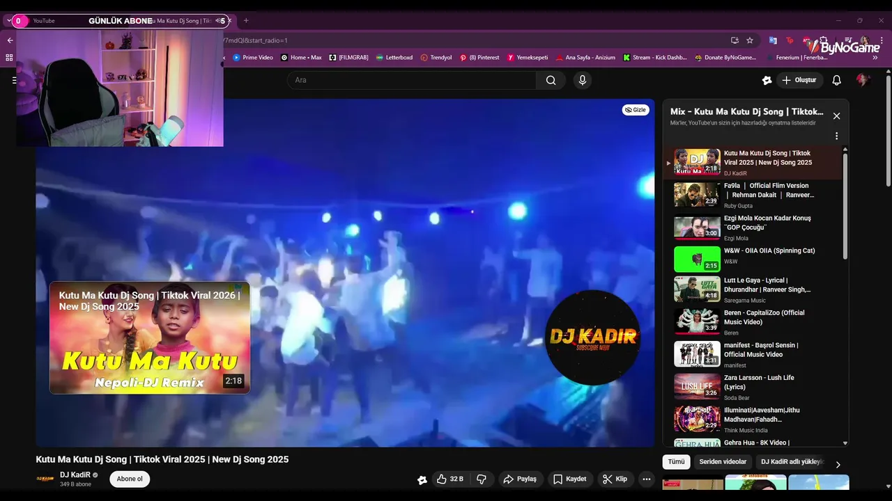Select the Seriden videolar chip

coord(723,462)
